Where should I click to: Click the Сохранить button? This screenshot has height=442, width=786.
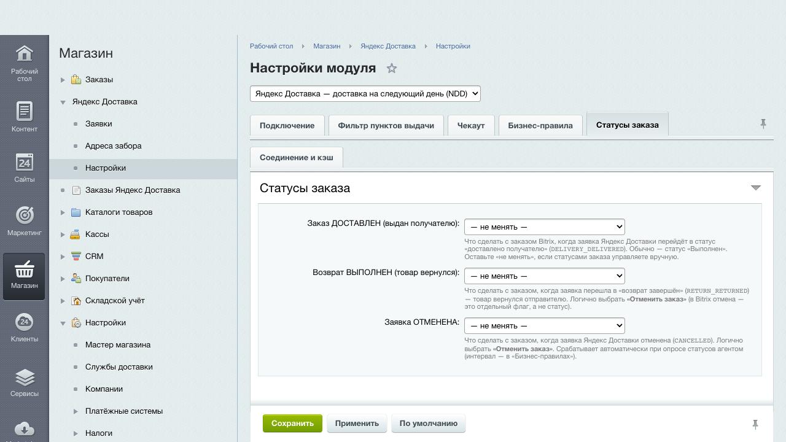(292, 424)
